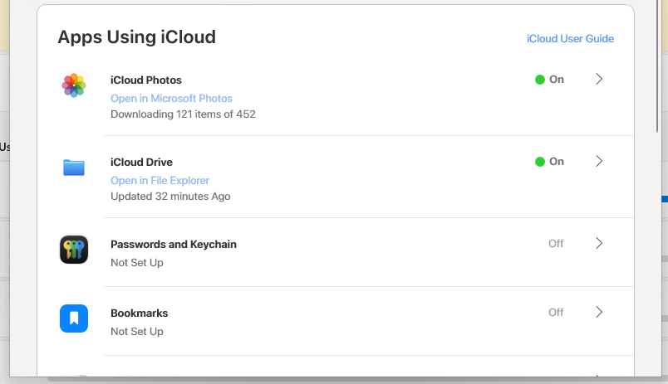Image resolution: width=668 pixels, height=384 pixels.
Task: Select the iCloud Photos title
Action: [146, 80]
